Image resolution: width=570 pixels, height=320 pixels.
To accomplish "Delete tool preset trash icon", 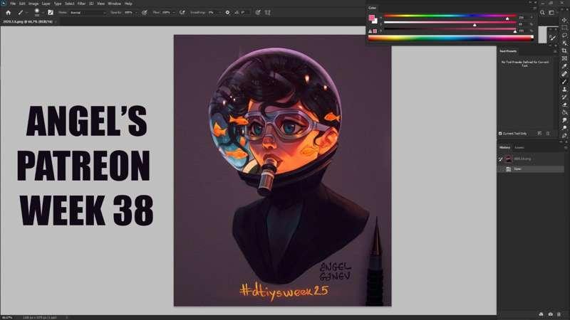I will click(548, 134).
